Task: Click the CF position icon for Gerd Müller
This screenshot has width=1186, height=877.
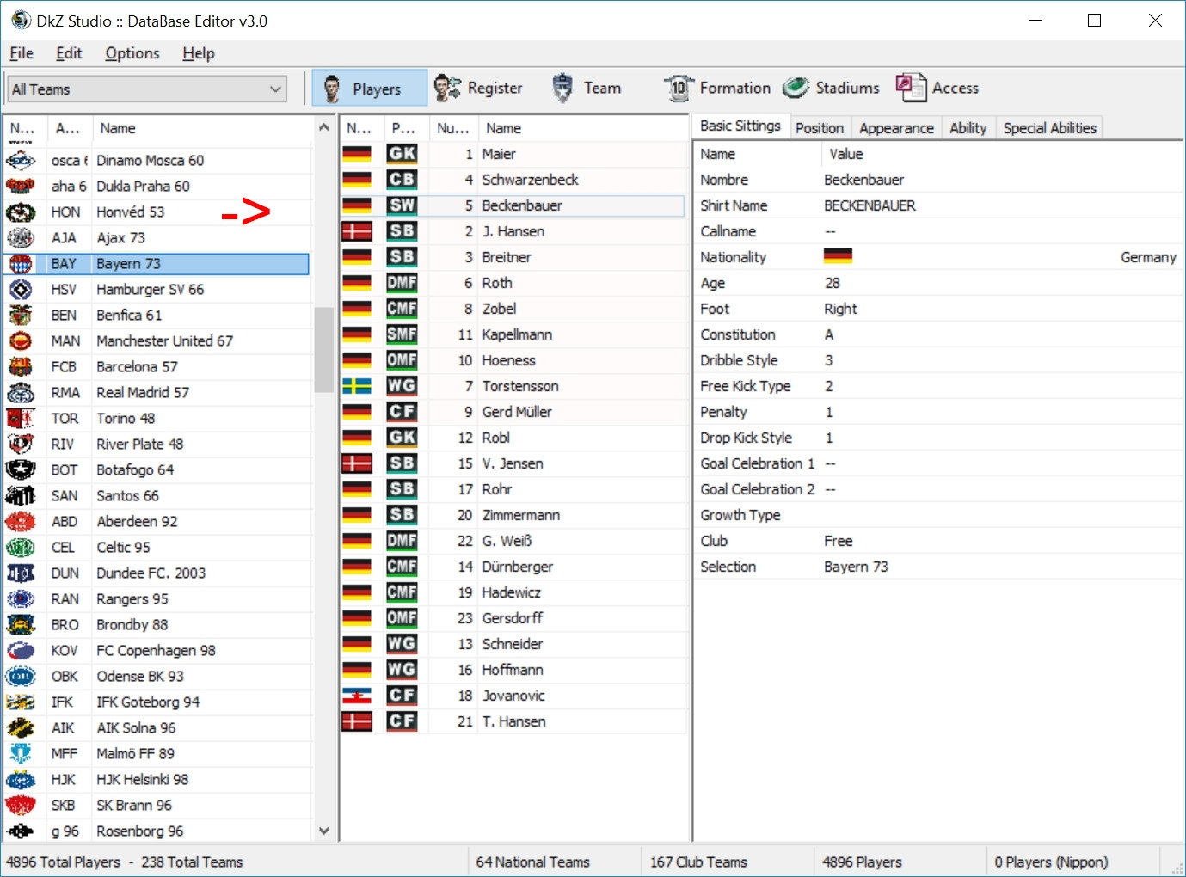Action: click(x=402, y=412)
